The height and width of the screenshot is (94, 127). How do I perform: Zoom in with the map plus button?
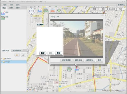point(31,17)
